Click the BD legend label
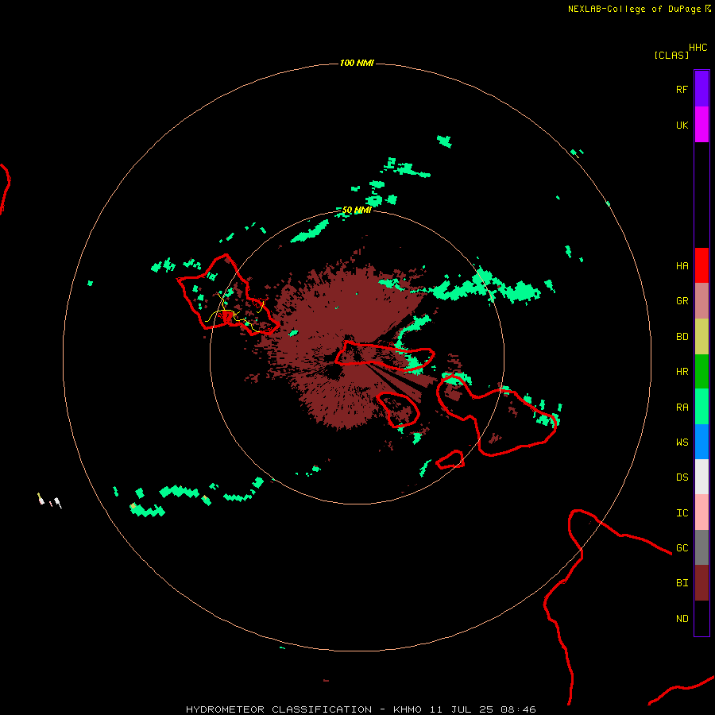 (x=682, y=337)
